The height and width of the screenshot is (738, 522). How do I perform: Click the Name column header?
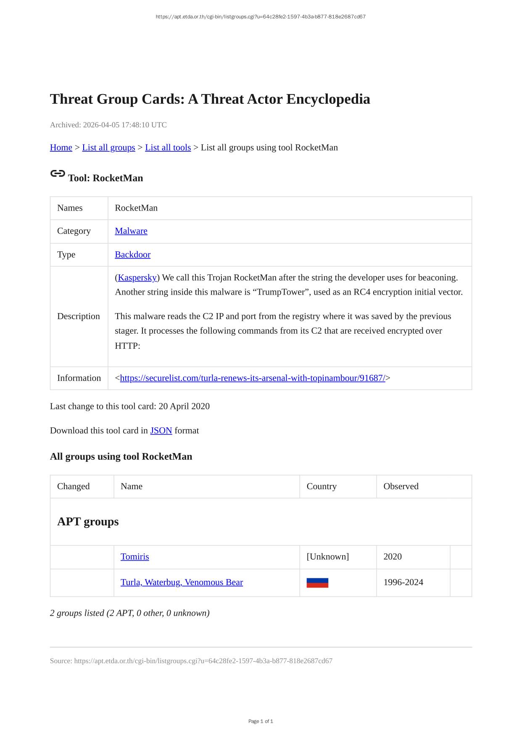tap(132, 486)
